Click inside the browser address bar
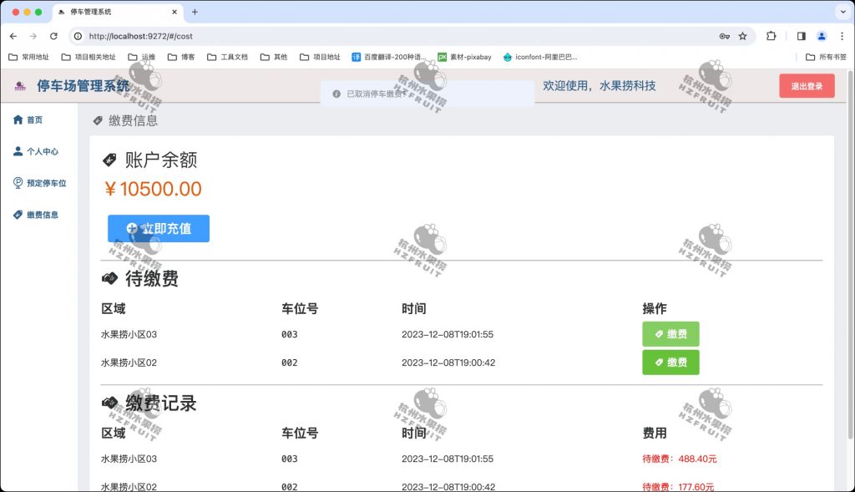 point(250,37)
